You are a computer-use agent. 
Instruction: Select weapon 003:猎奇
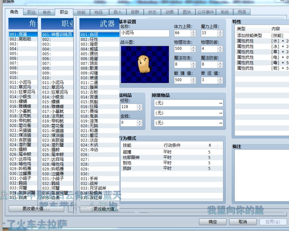[99, 44]
